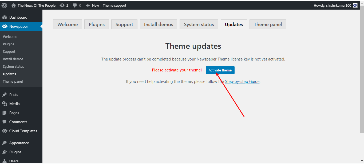Click the Cloud Templates icon
The width and height of the screenshot is (364, 165).
point(5,131)
